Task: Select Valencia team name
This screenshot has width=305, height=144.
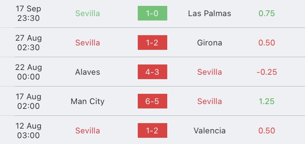Action: click(x=210, y=131)
